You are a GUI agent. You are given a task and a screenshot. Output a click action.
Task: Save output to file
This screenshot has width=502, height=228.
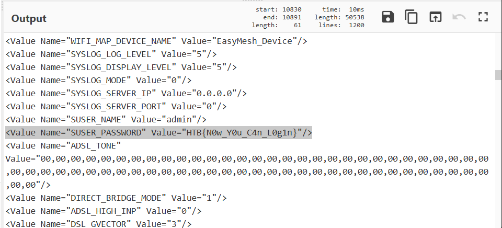[388, 17]
